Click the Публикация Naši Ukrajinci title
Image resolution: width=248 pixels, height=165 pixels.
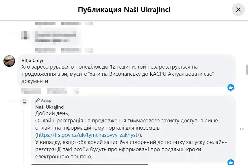tap(124, 10)
